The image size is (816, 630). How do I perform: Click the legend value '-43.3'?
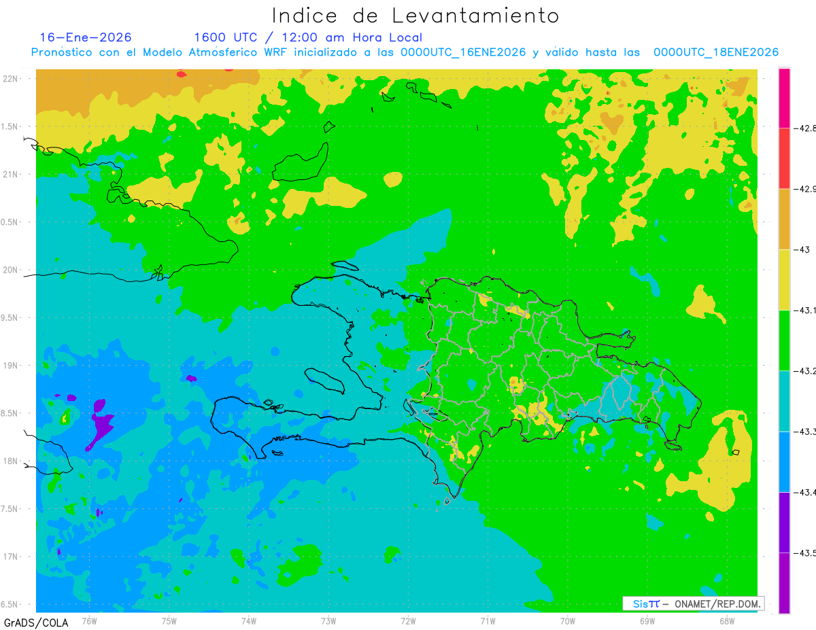(x=804, y=431)
